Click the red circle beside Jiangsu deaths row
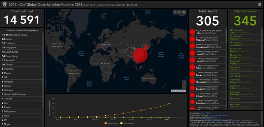This screenshot has width=264, height=127. point(192,88)
